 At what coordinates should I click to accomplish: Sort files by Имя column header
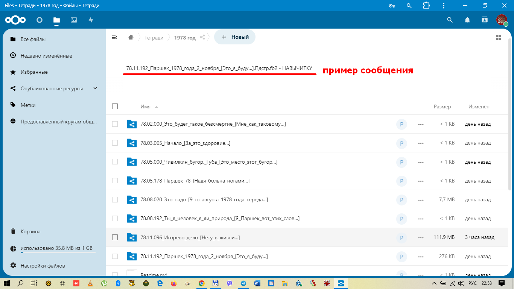(145, 106)
